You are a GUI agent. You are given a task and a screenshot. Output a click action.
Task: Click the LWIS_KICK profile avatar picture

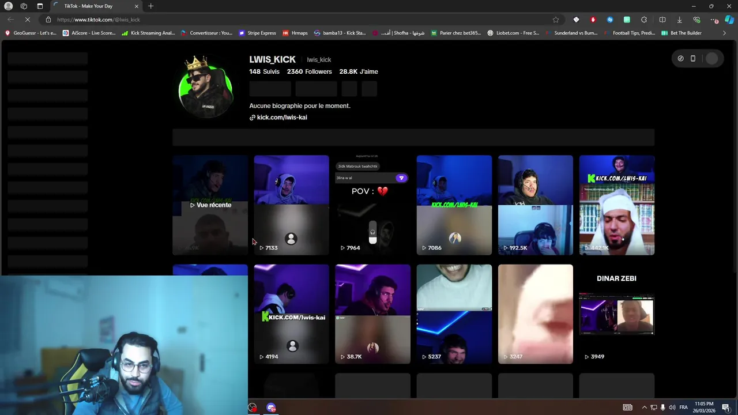coord(206,86)
